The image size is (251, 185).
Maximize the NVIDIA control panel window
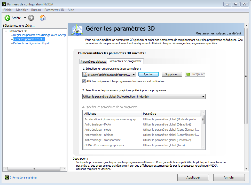click(x=236, y=4)
